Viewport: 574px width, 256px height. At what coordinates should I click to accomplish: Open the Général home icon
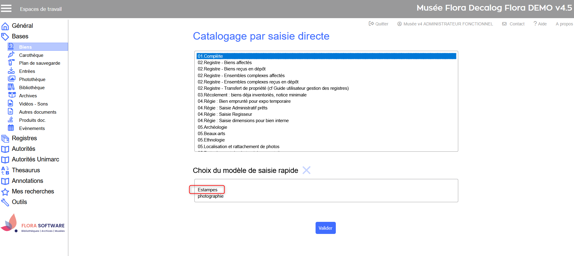(x=5, y=26)
